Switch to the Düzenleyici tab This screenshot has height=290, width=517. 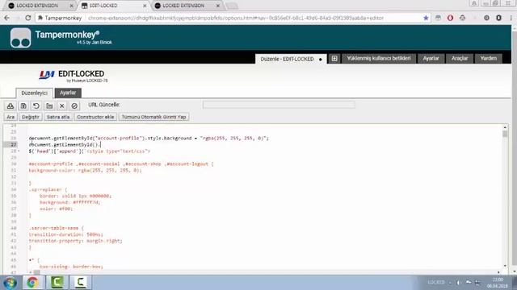(34, 93)
